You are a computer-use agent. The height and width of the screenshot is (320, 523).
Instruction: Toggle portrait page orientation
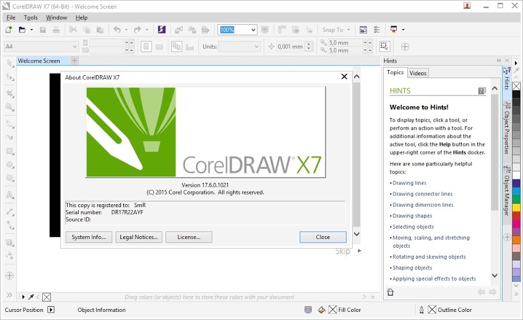pos(146,46)
